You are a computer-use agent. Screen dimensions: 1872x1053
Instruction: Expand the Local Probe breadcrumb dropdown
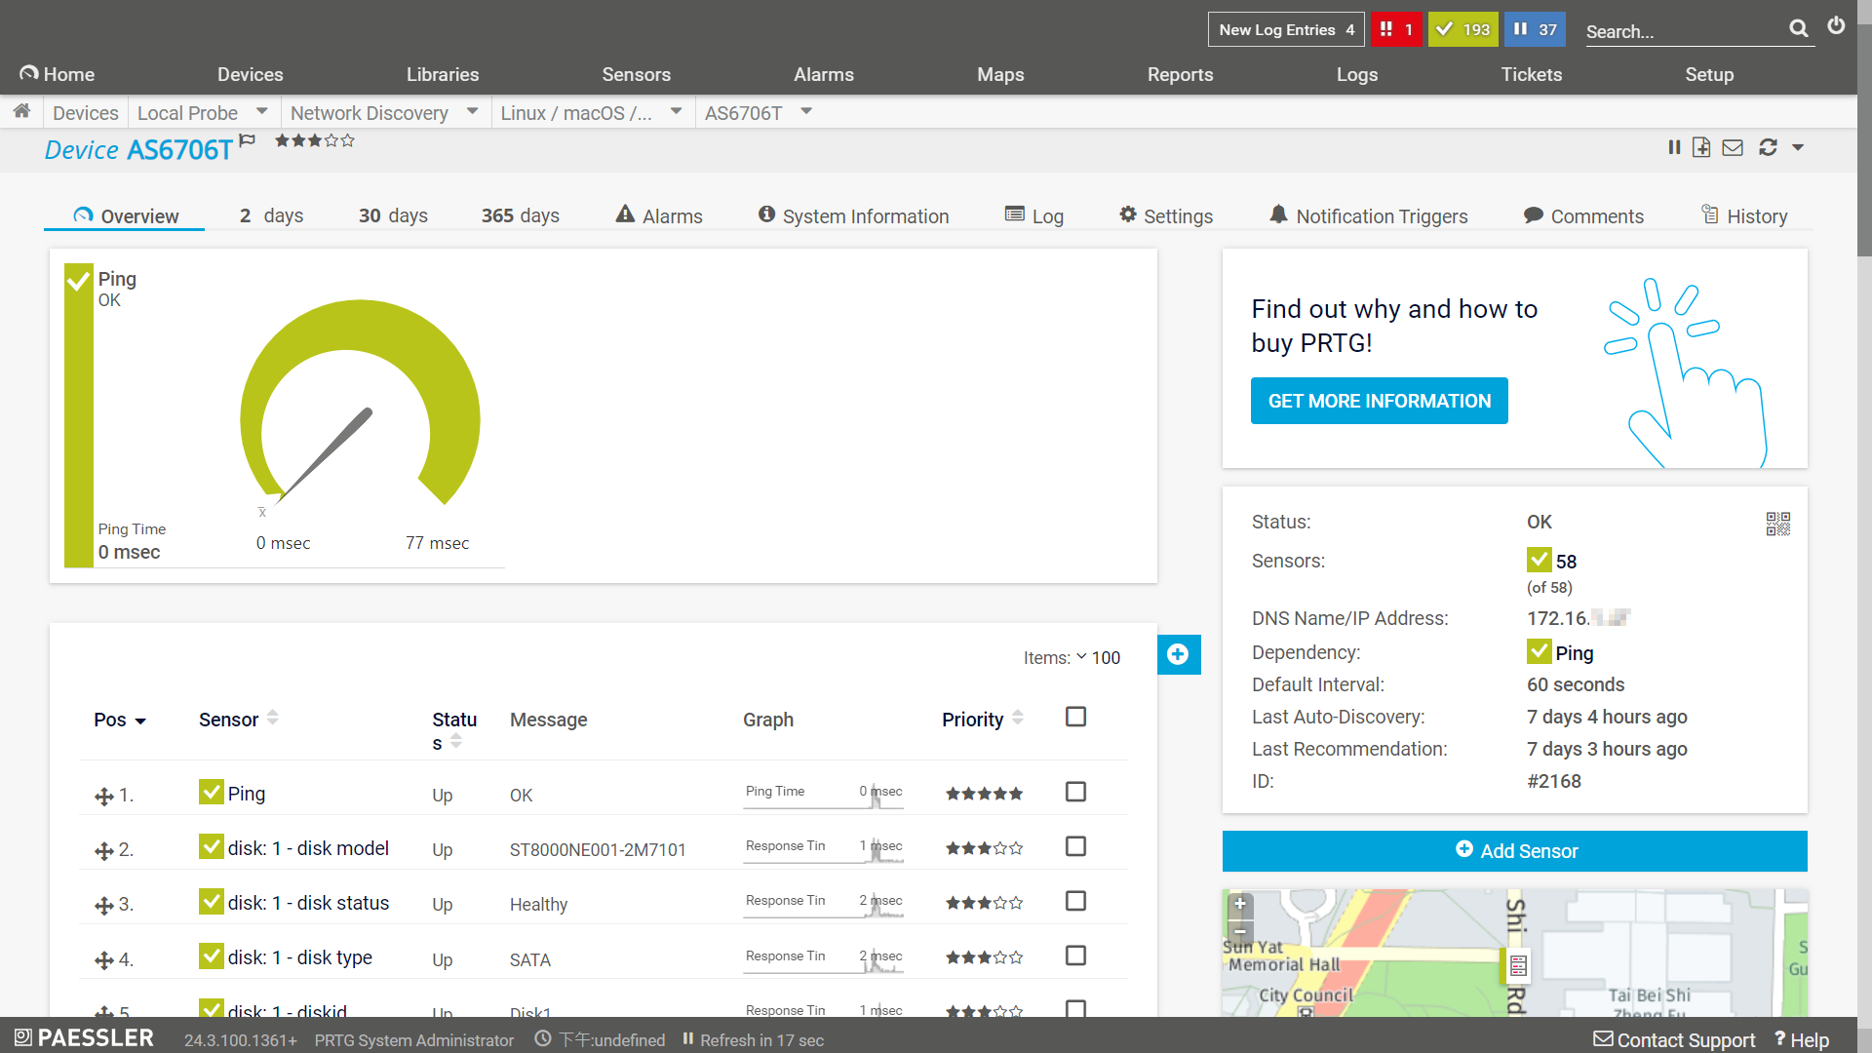[261, 111]
